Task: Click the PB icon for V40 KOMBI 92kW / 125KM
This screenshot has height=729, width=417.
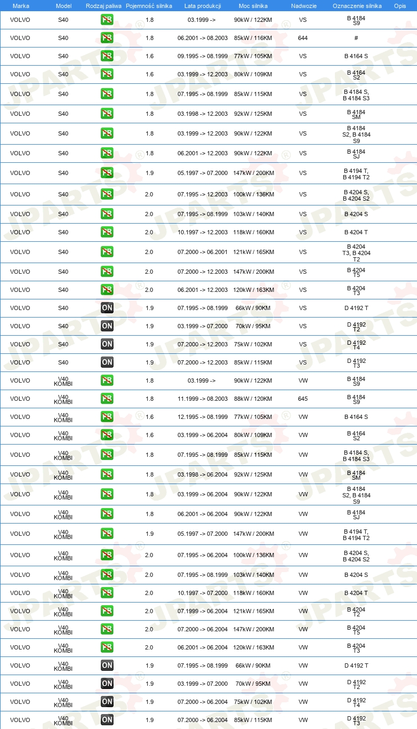Action: [x=107, y=474]
